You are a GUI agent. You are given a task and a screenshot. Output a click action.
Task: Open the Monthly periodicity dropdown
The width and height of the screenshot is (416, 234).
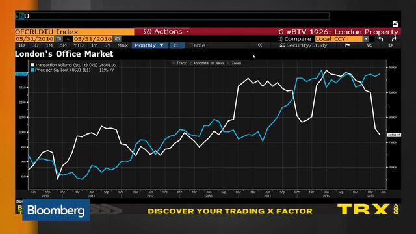click(149, 45)
